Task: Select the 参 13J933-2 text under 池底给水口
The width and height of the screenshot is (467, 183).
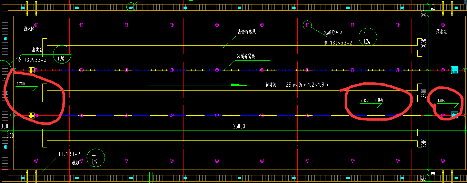Action: coord(338,43)
